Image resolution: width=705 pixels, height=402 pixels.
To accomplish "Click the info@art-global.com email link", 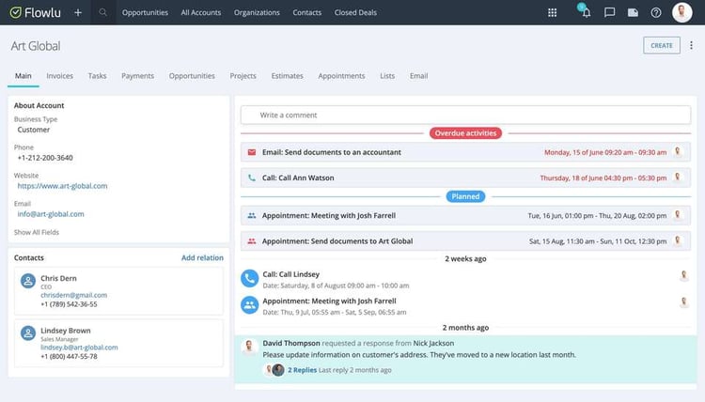I will 51,214.
